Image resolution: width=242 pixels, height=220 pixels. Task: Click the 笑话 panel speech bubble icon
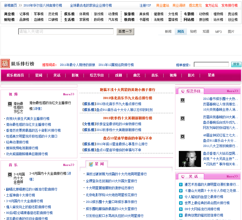(183, 177)
